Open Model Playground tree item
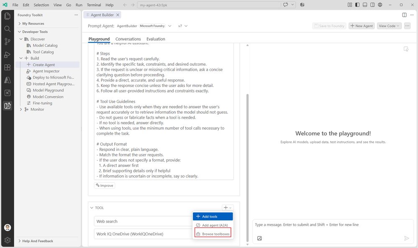The height and width of the screenshot is (248, 418). 48,90
